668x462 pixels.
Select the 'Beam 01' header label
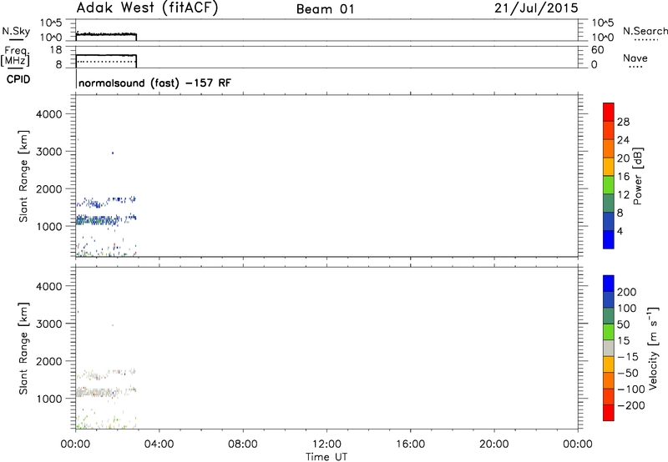point(325,9)
